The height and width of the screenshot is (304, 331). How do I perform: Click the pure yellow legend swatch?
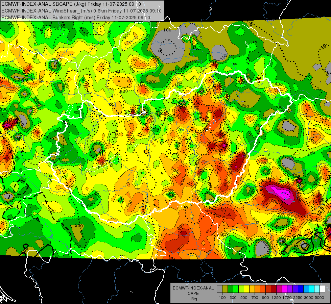pos(246,289)
